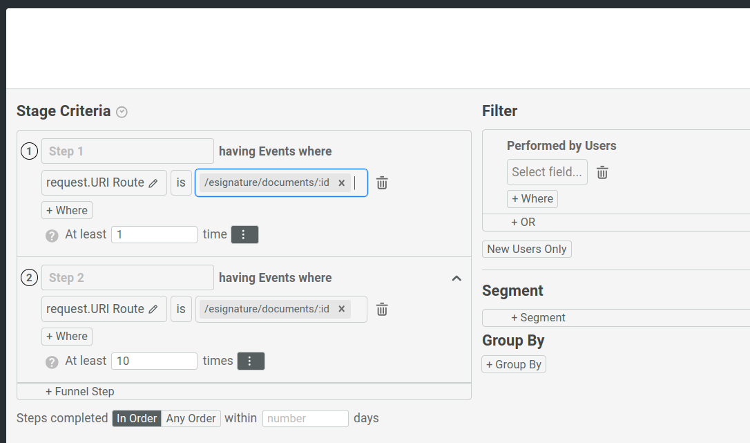Click the within number of days field
The height and width of the screenshot is (443, 750).
coord(305,418)
